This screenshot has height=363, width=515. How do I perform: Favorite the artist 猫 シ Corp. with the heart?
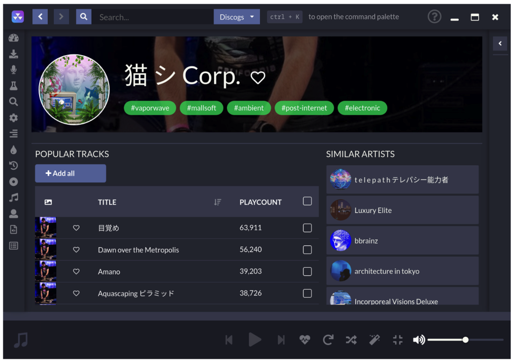click(258, 78)
